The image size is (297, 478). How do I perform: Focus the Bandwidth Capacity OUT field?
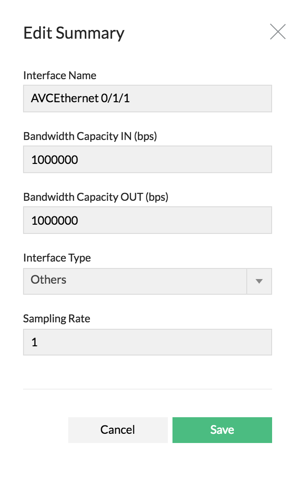point(147,220)
